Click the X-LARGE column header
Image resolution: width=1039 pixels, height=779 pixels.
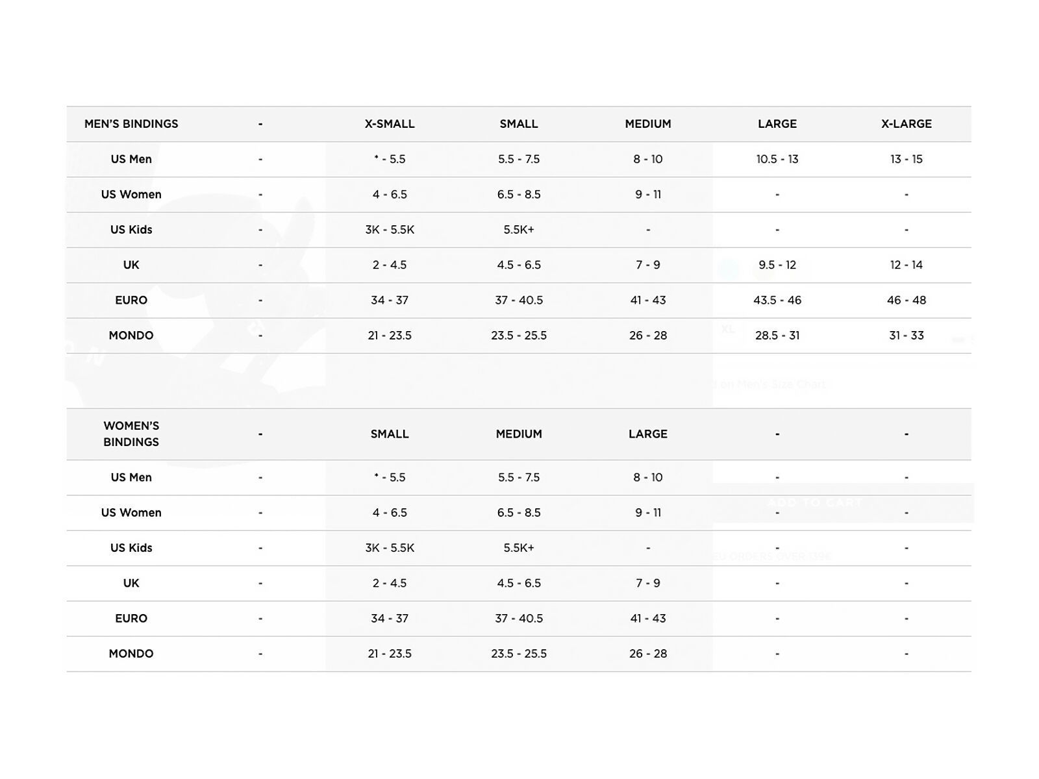click(906, 124)
